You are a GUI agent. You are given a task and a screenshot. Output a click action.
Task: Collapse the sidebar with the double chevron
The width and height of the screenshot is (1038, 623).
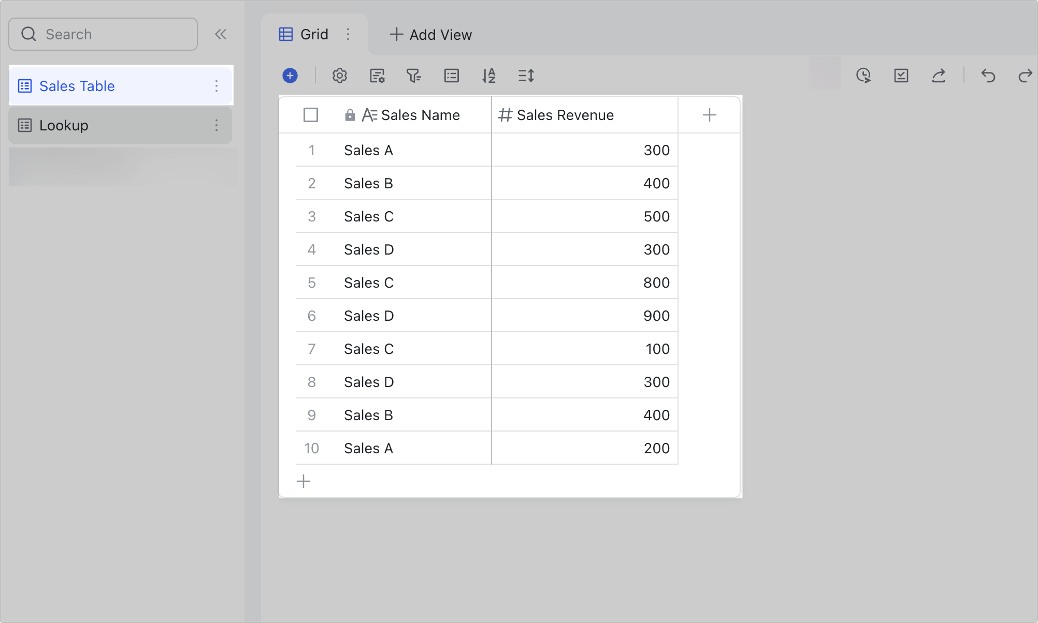pyautogui.click(x=221, y=34)
